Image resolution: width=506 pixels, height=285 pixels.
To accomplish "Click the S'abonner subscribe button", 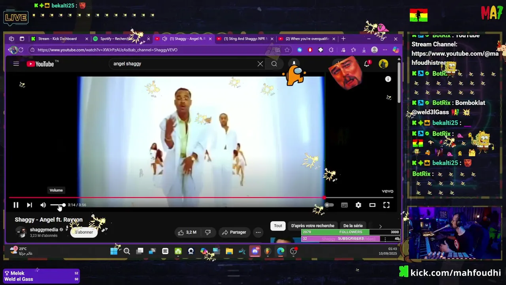I will pyautogui.click(x=84, y=232).
